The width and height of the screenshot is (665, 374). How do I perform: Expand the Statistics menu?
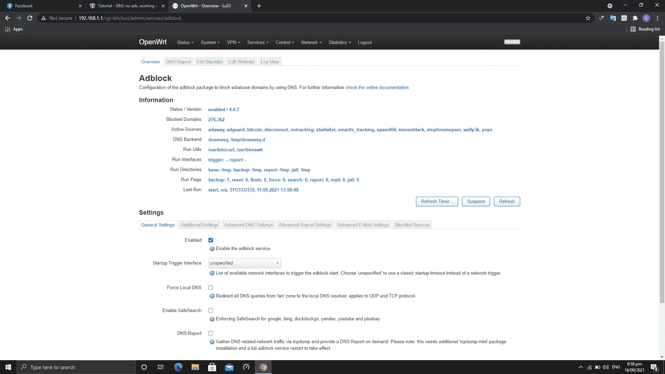point(340,42)
